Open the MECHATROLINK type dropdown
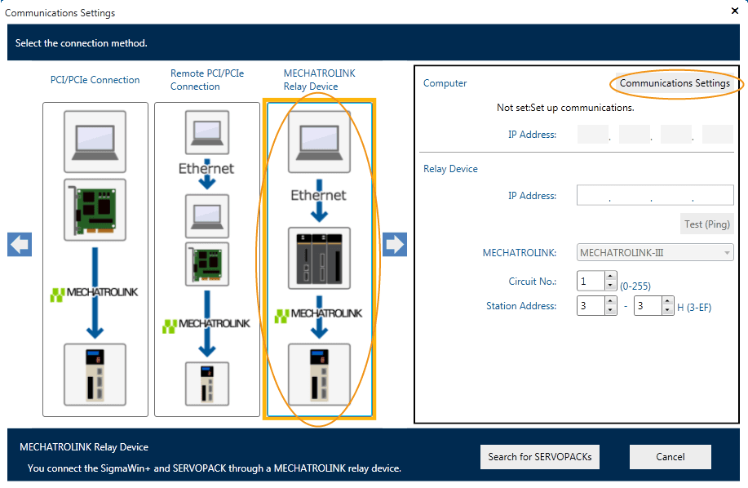This screenshot has height=488, width=748. point(655,253)
